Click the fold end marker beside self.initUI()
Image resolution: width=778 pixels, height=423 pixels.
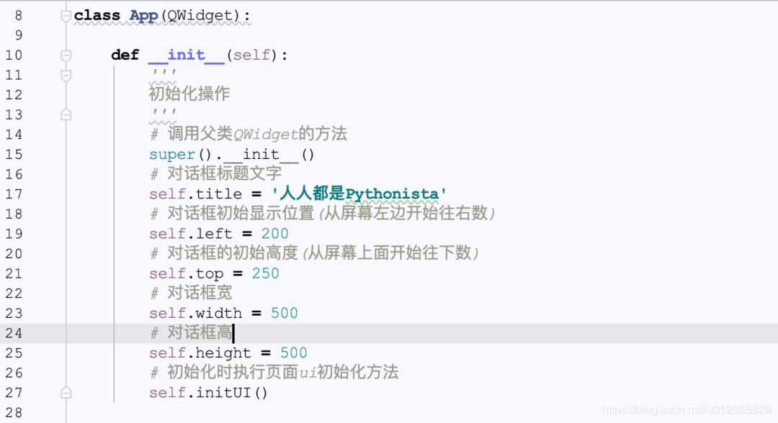66,393
